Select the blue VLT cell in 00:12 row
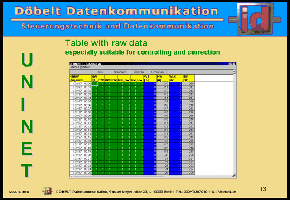The height and width of the screenshot is (200, 290). click(x=150, y=126)
